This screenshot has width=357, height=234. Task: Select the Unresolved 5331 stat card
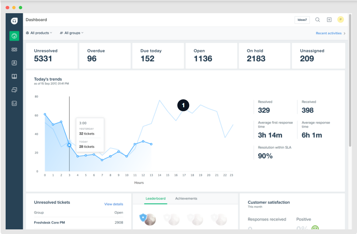[52, 55]
